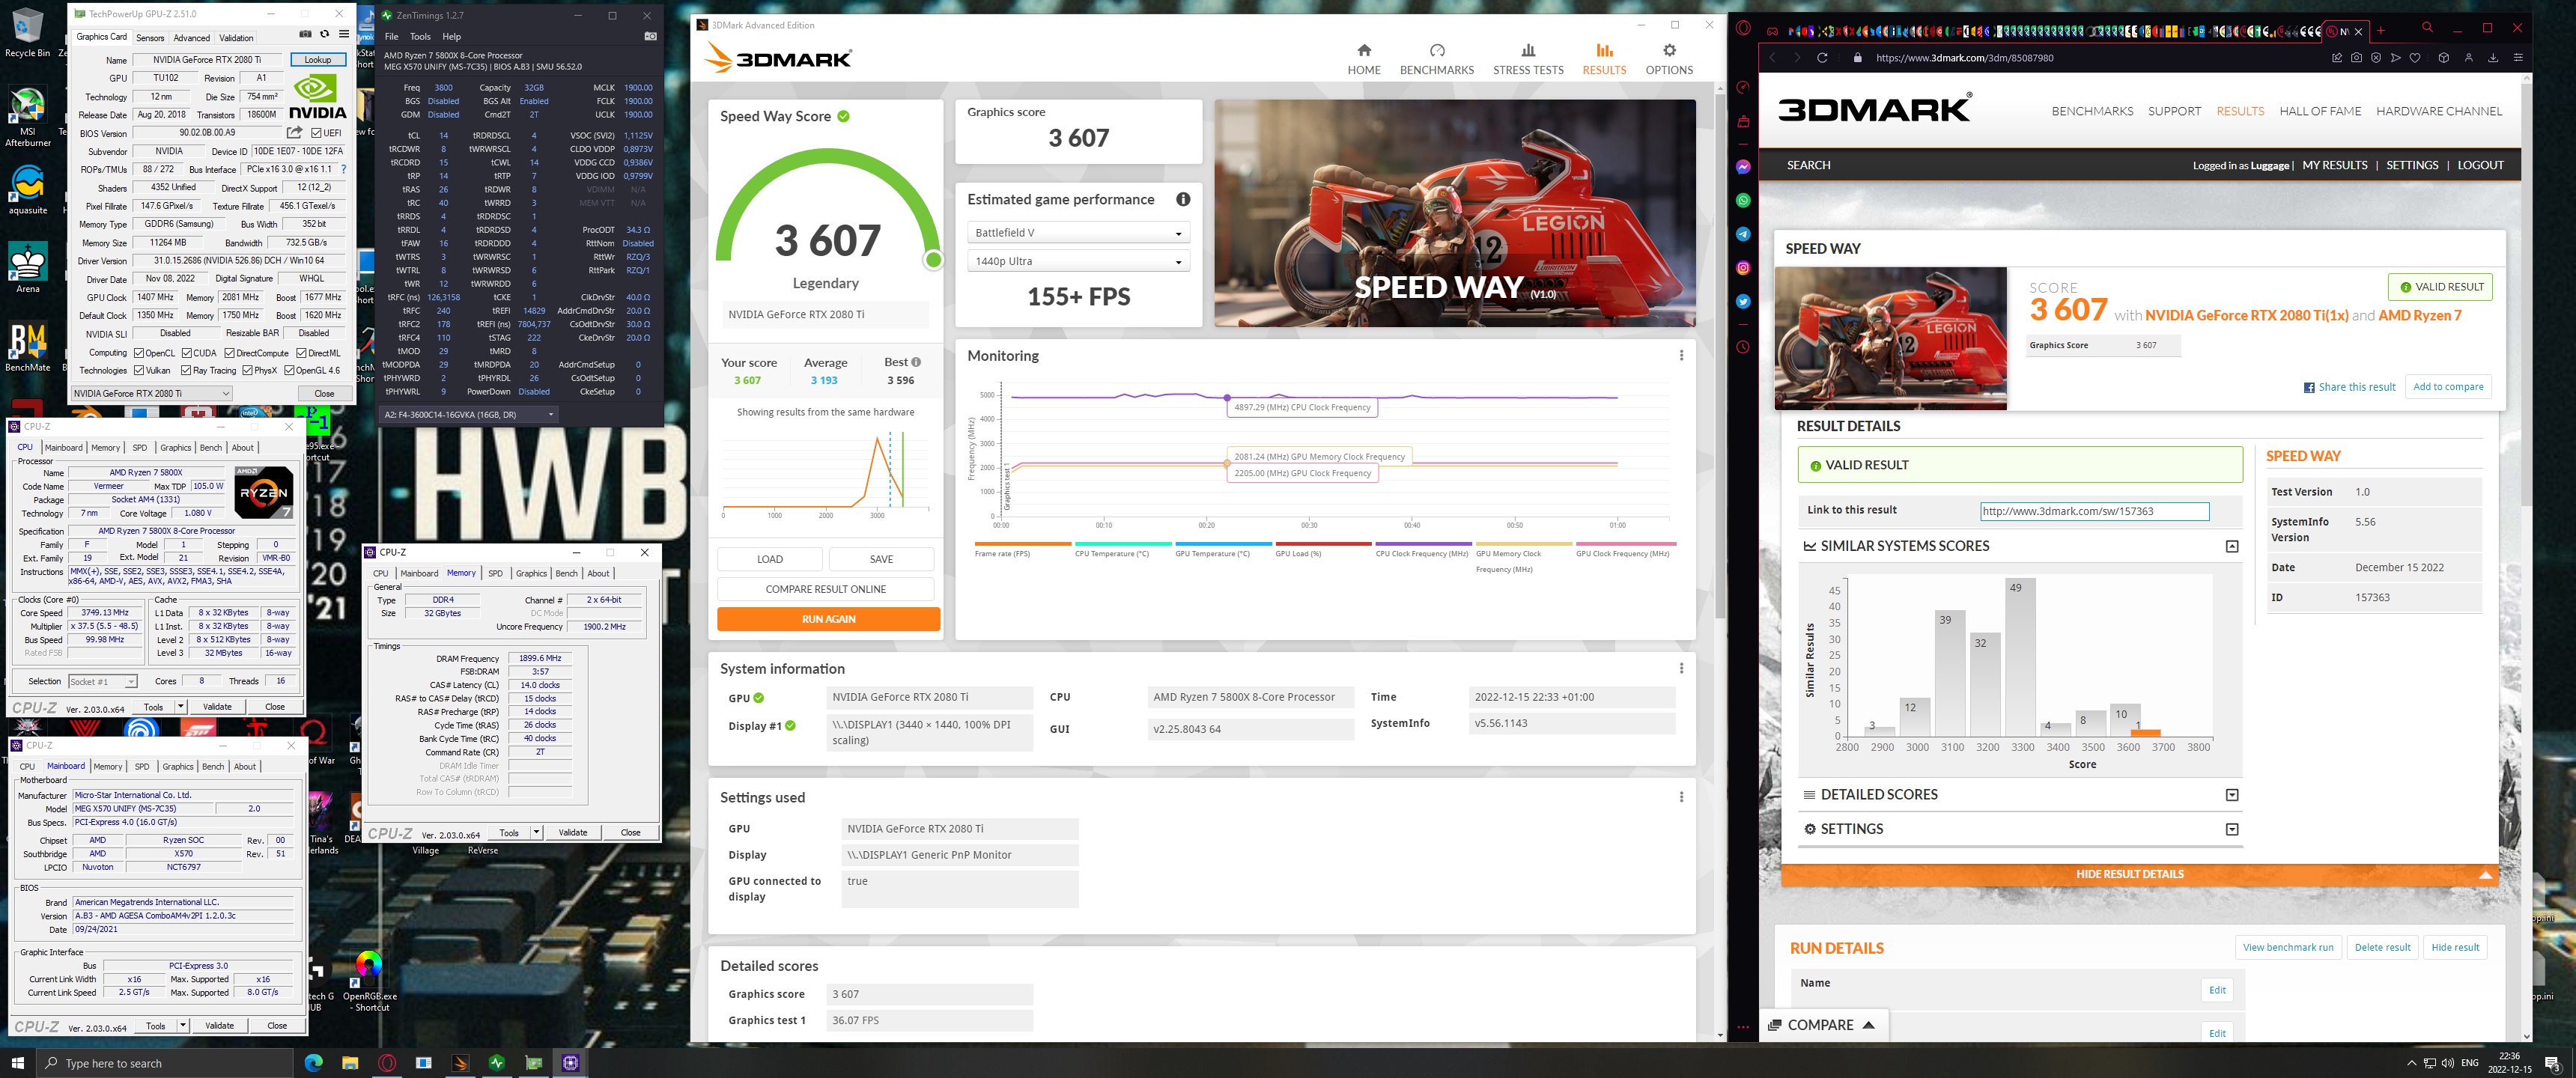Screen dimensions: 2576x1078
Task: Click the orange Run Again button
Action: pos(828,619)
